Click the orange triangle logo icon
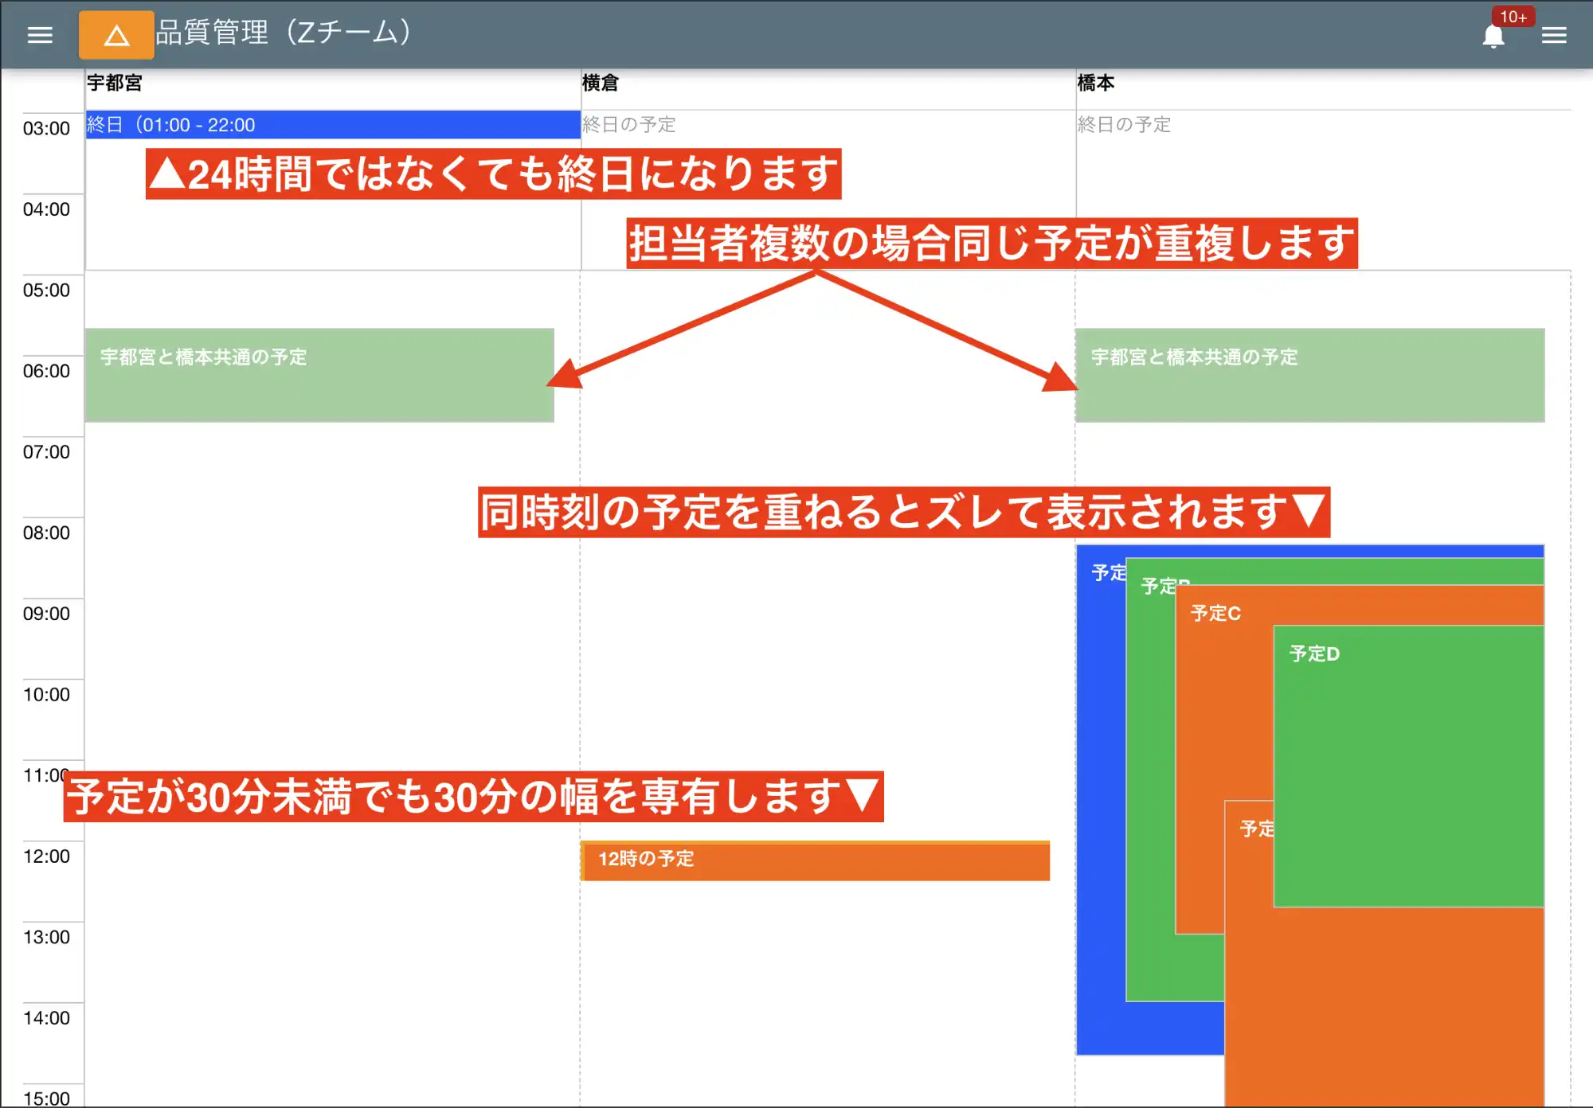1593x1108 pixels. 116,35
